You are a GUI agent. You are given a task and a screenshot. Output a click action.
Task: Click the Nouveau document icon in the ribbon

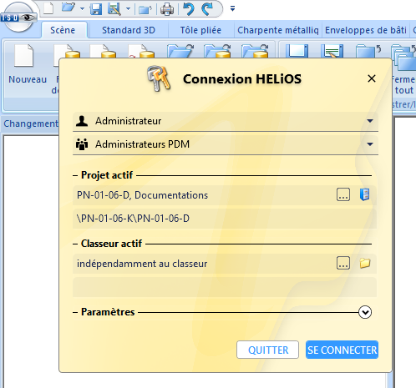click(24, 56)
